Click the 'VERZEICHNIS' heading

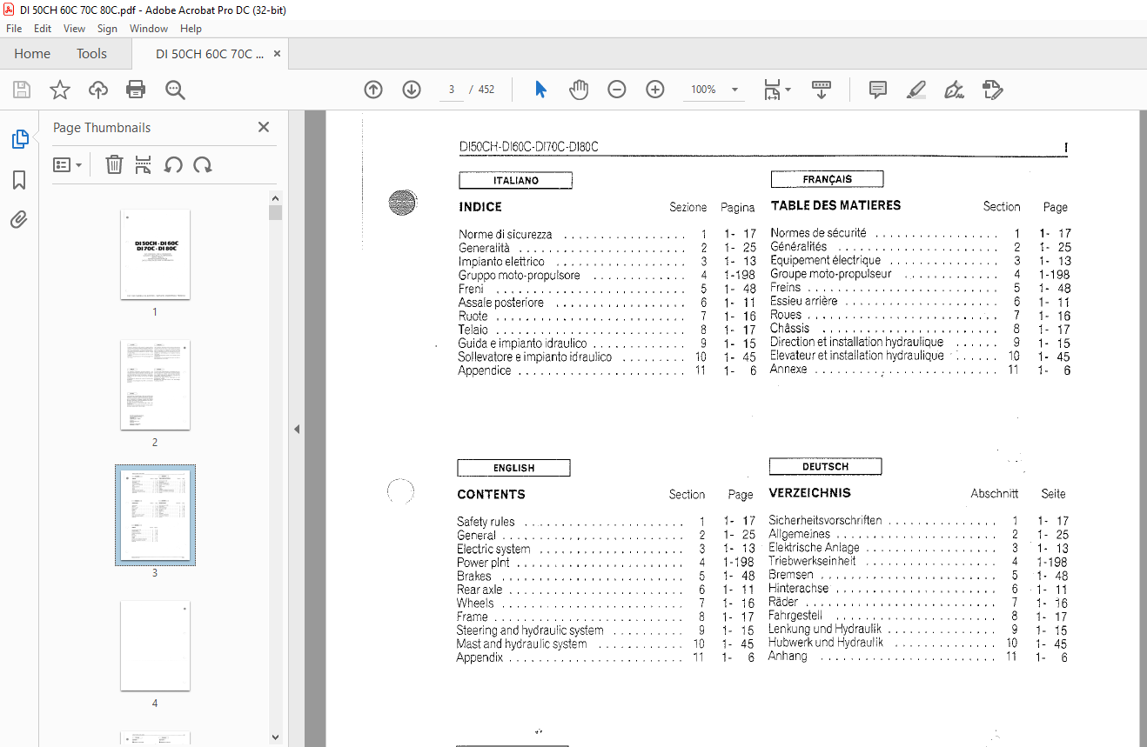point(809,493)
